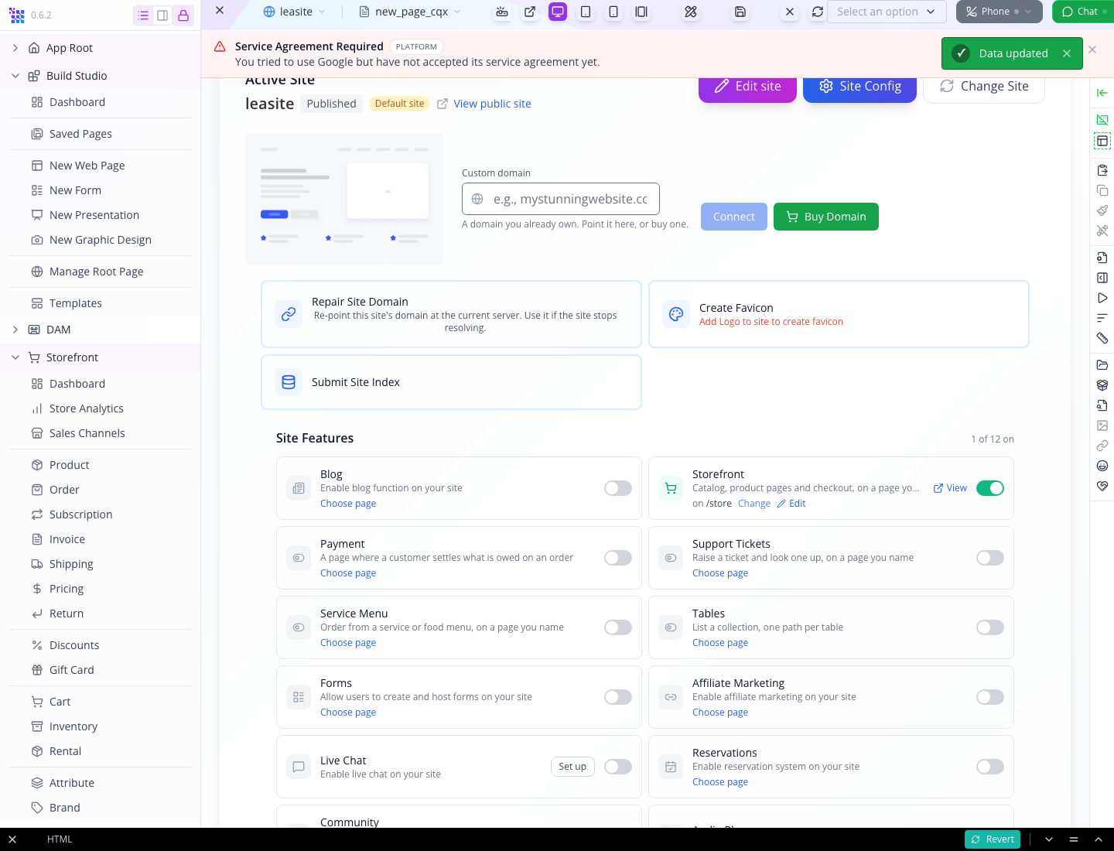Open the stacked boxes icon in right rail
The height and width of the screenshot is (851, 1114).
[x=1102, y=385]
